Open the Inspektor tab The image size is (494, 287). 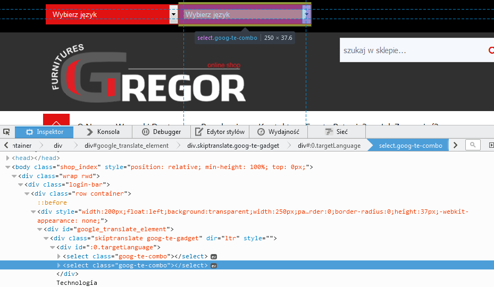(x=45, y=132)
